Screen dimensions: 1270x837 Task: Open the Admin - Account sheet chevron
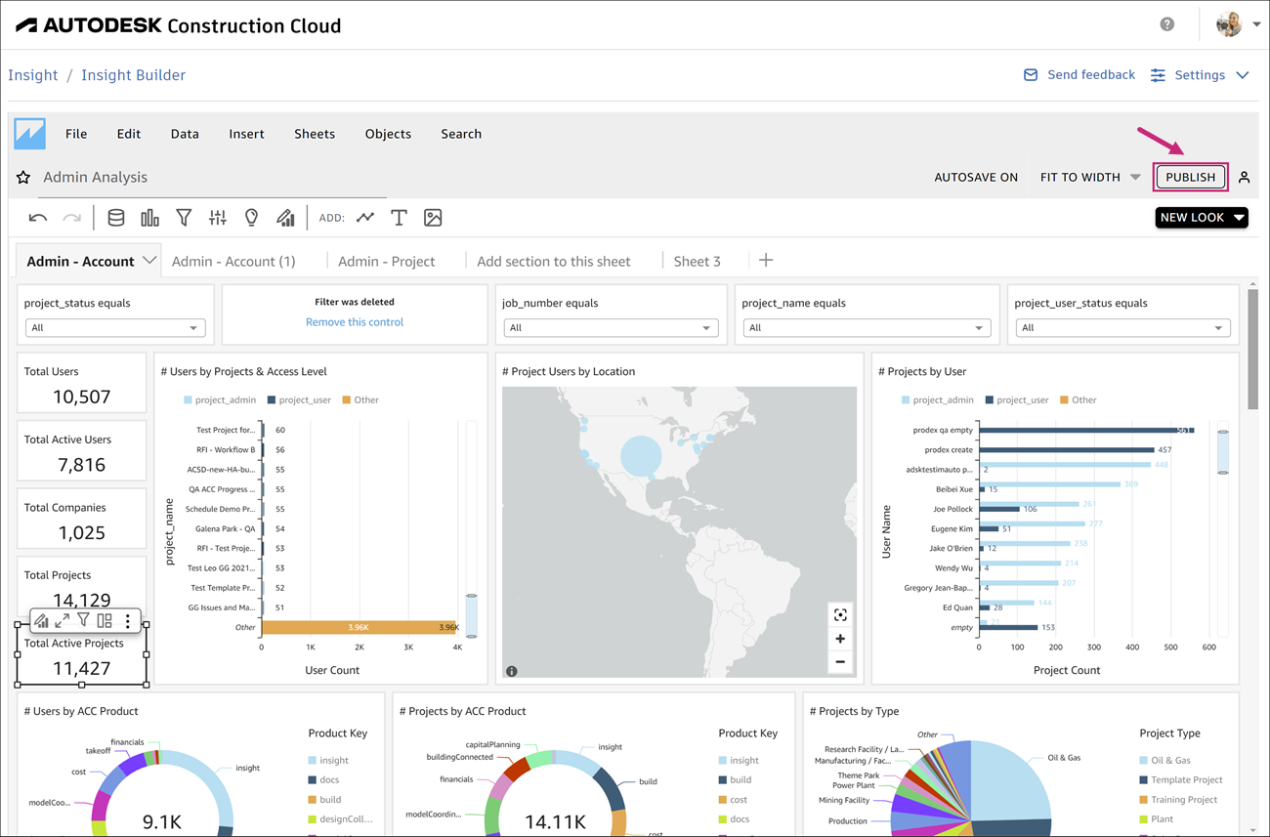(149, 261)
